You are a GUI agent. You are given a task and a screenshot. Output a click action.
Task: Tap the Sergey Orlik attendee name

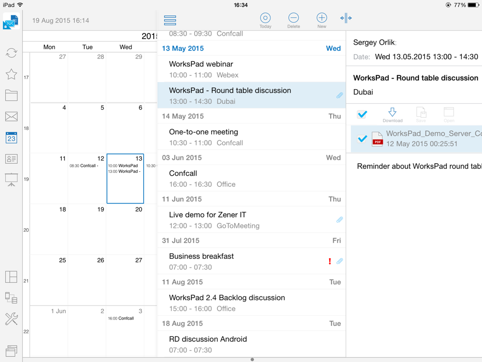(x=375, y=42)
